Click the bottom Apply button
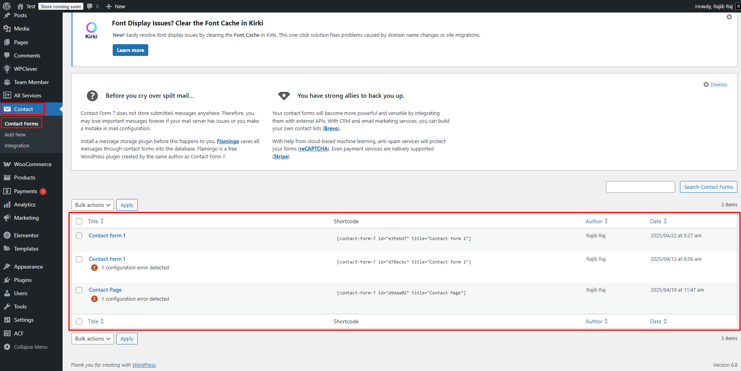 pyautogui.click(x=127, y=339)
